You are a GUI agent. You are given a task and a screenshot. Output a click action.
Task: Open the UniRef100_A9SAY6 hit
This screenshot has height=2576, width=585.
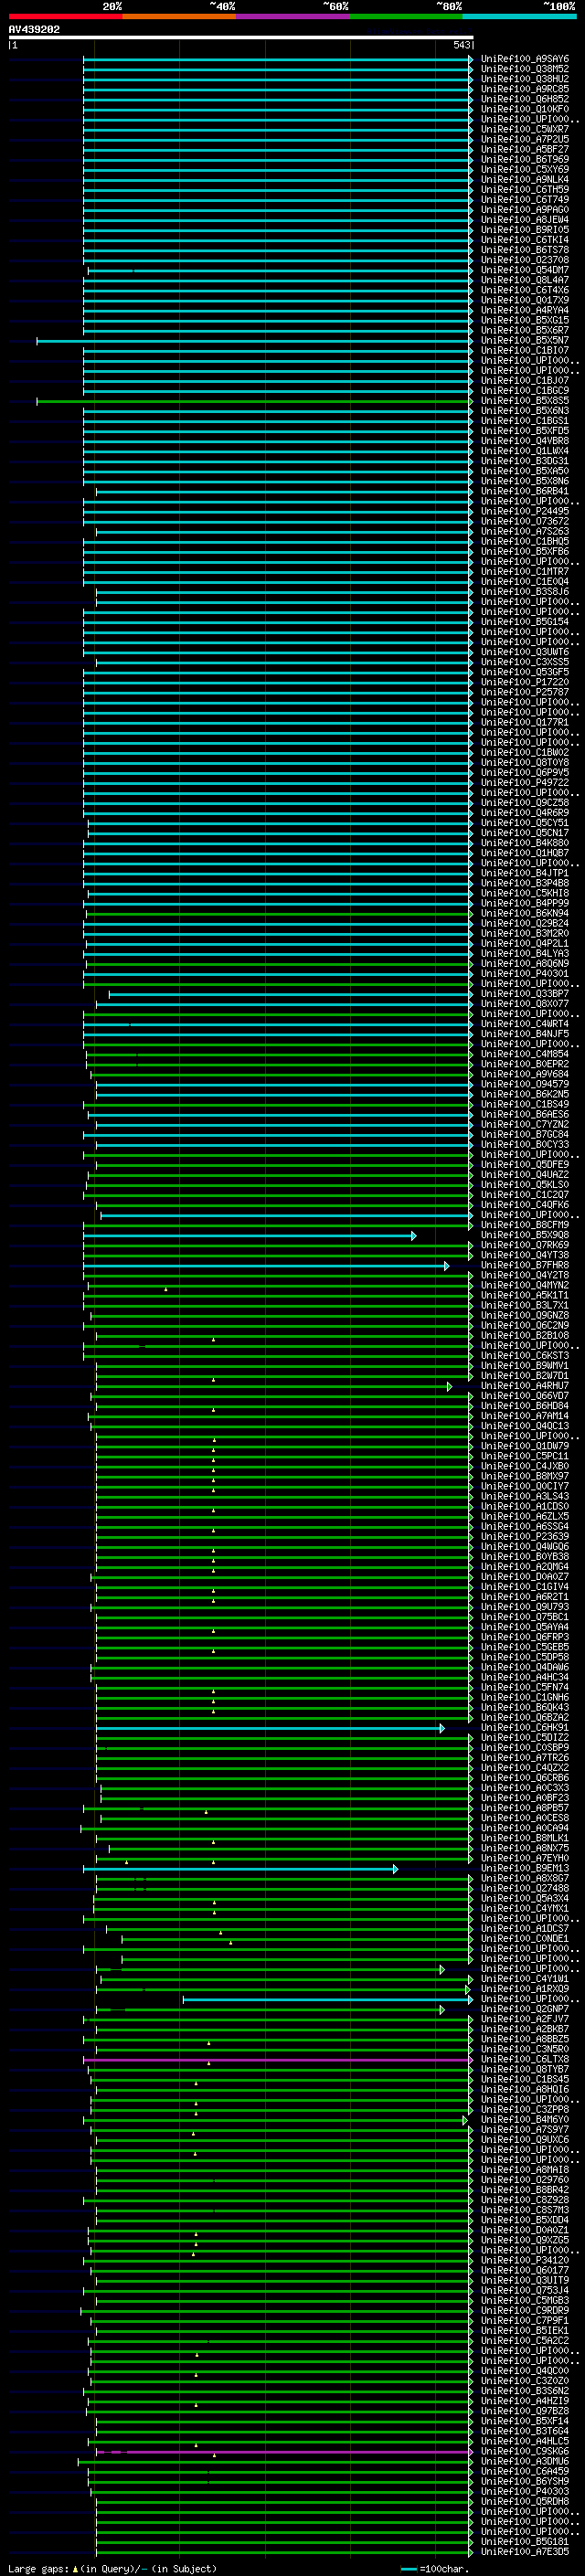point(525,59)
